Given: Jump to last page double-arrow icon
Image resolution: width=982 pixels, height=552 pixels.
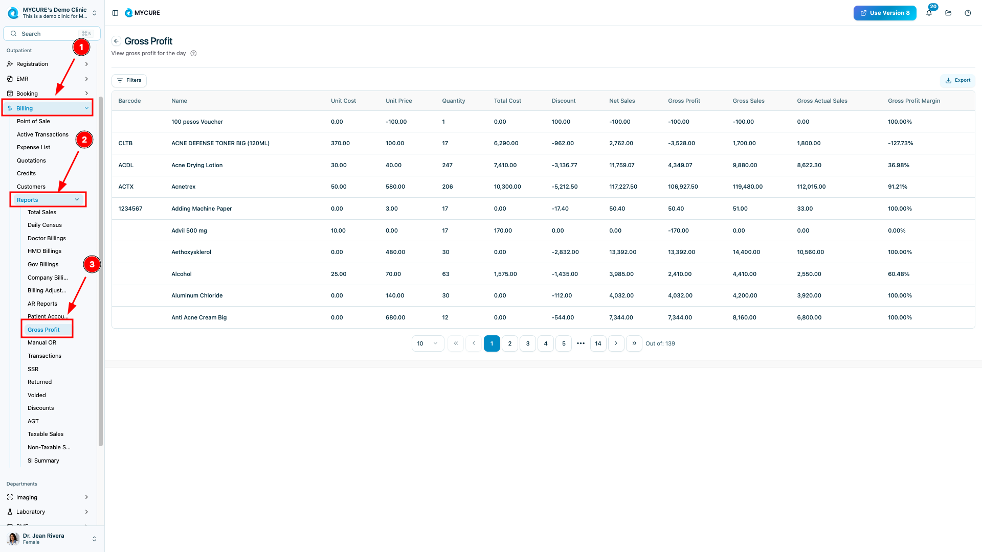Looking at the screenshot, I should (634, 343).
